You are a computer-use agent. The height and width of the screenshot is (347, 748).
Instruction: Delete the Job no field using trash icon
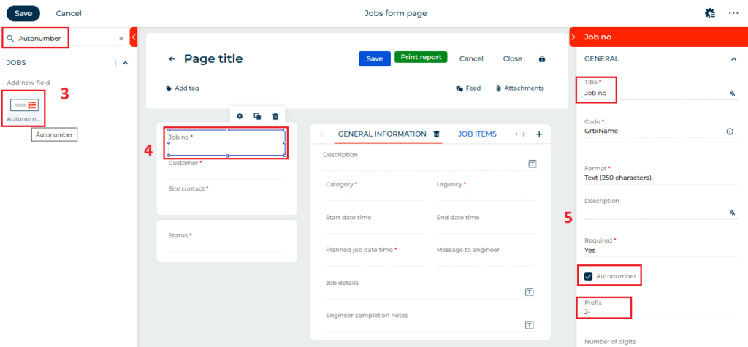275,116
